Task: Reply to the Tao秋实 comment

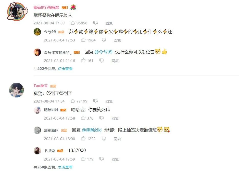Action: (109, 101)
